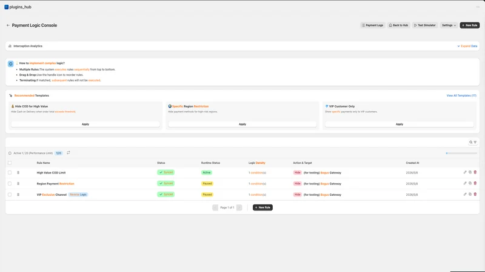Open the rules filter funnel icon
Viewport: 485px width, 272px height.
pos(475,142)
